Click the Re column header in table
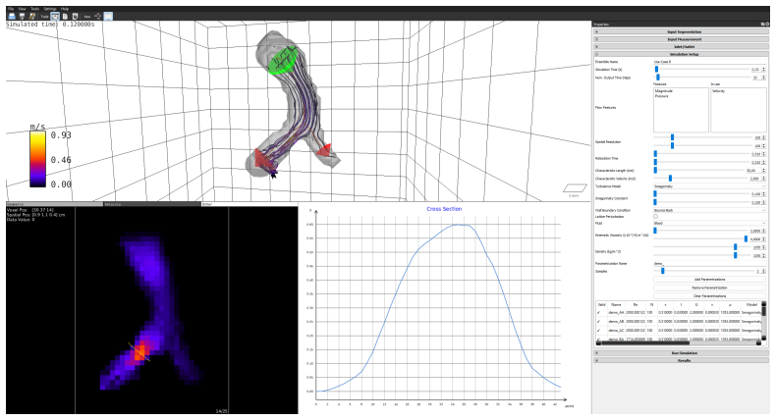 [x=636, y=305]
